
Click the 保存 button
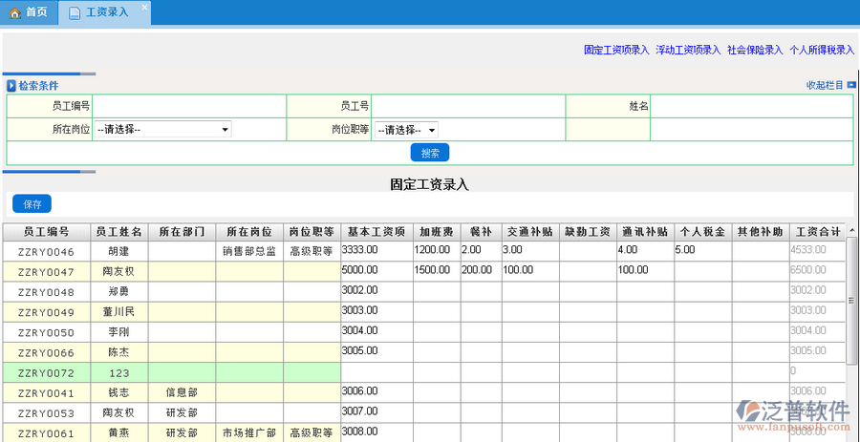coord(32,203)
